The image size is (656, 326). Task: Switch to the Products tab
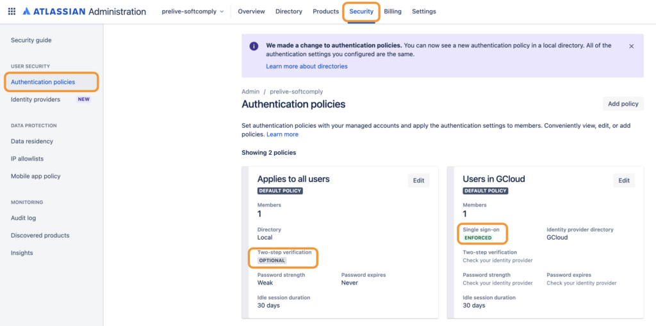(x=325, y=12)
